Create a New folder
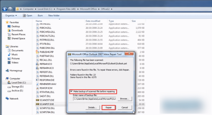This screenshot has width=212, height=115. point(54,15)
